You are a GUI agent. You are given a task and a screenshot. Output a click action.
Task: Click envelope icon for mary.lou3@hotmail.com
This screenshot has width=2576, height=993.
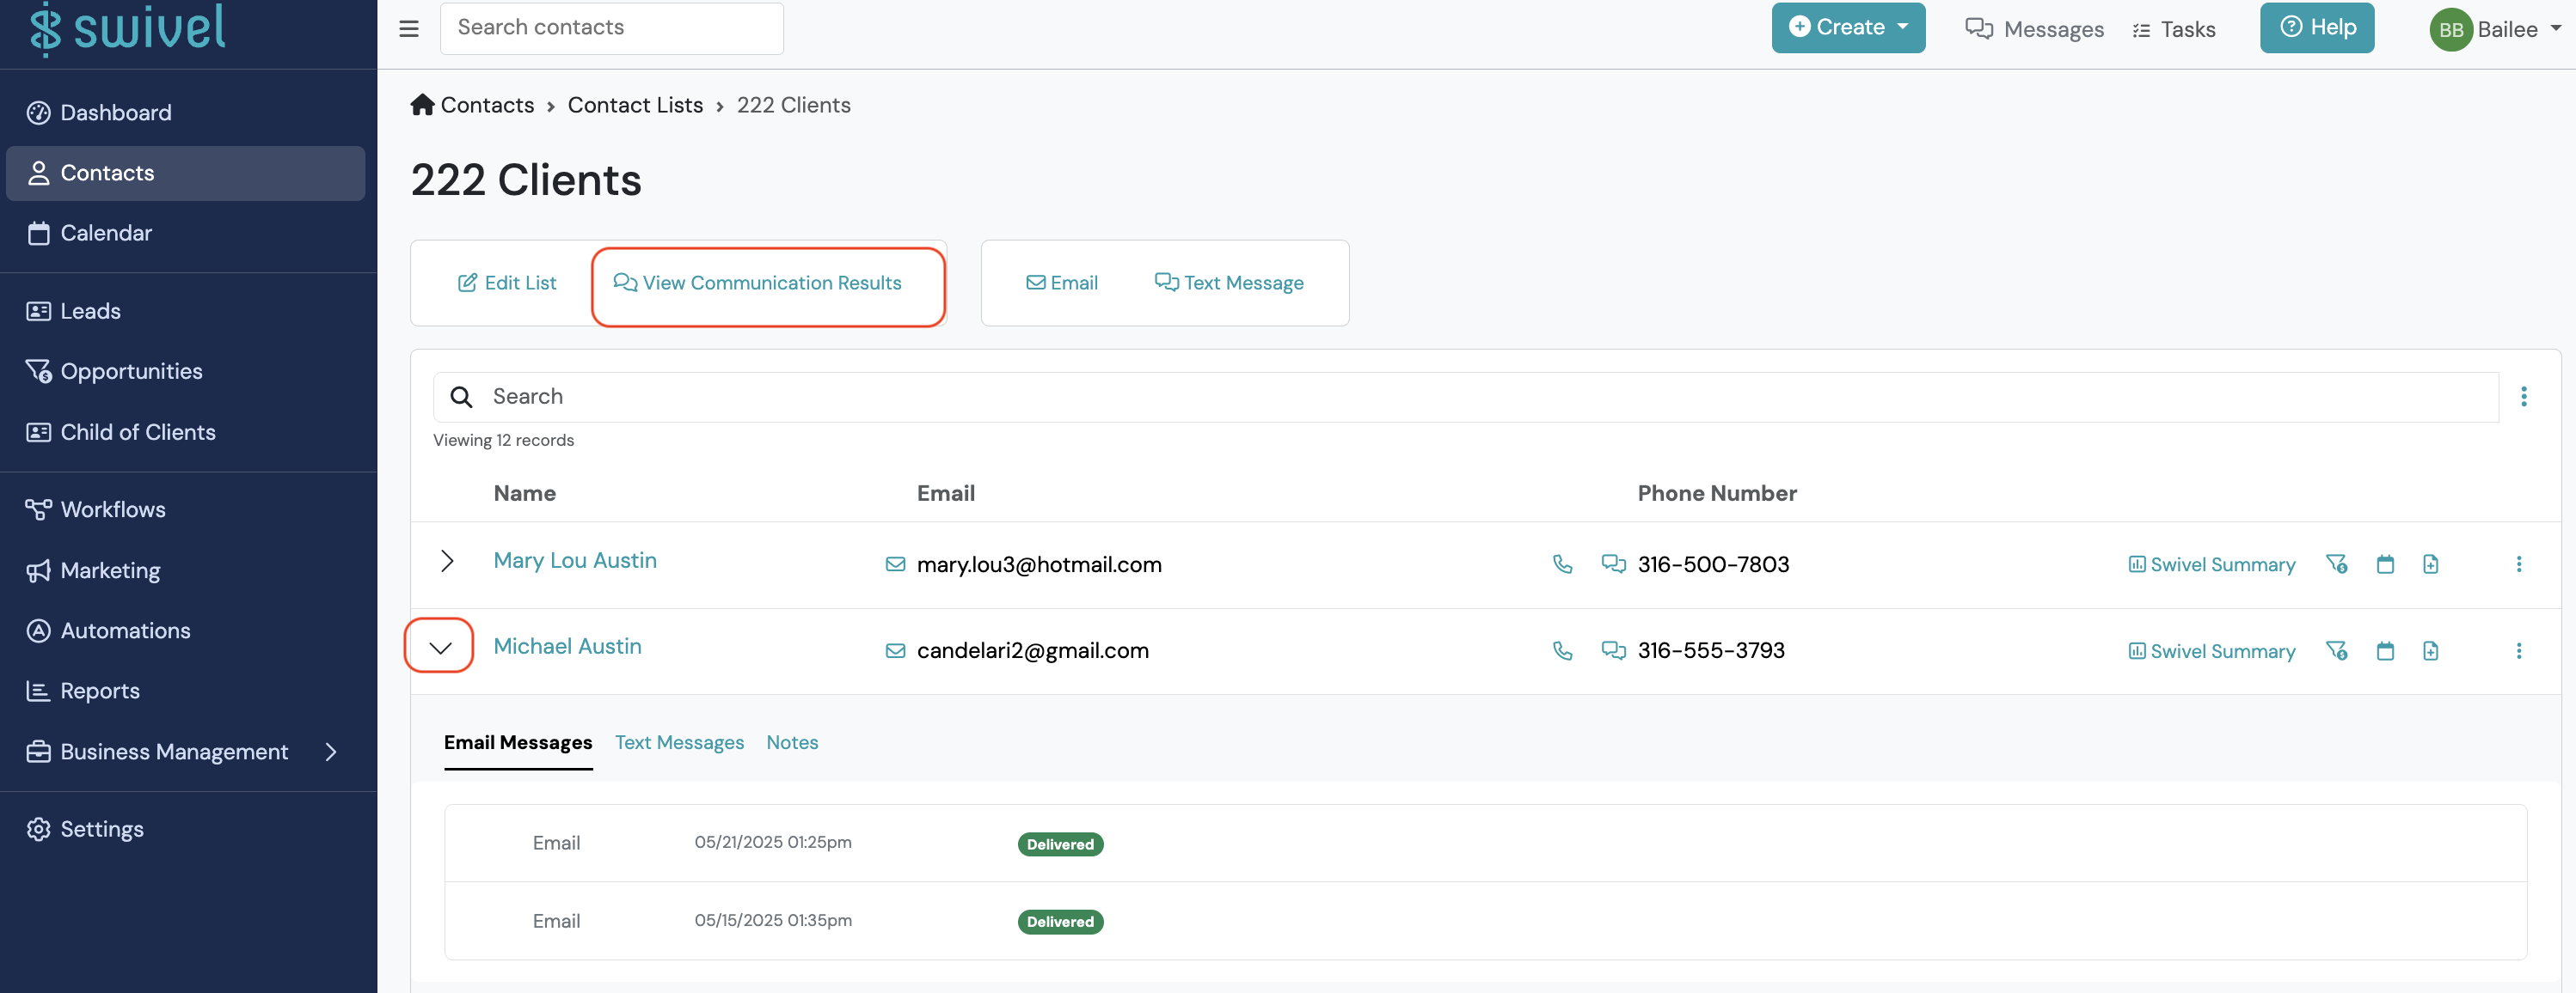[895, 565]
